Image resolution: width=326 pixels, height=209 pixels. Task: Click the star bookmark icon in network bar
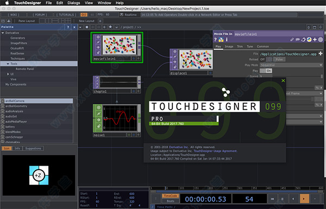[110, 27]
